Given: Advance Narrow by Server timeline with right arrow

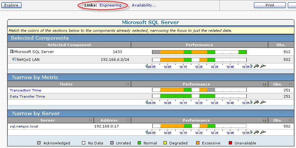Looking at the screenshot, I should tap(252, 132).
